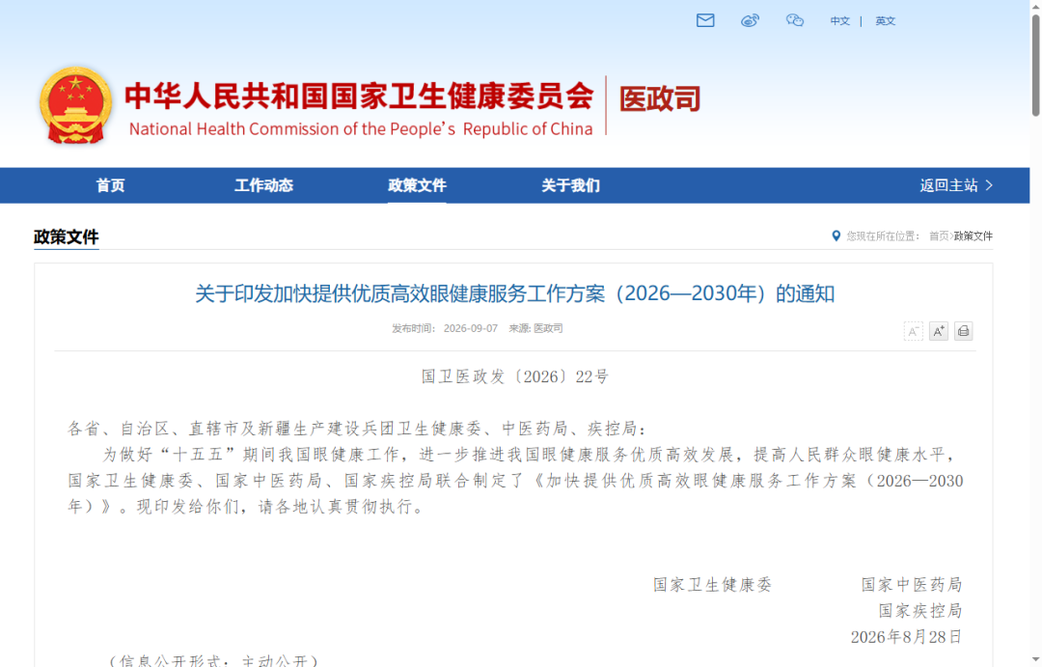Image resolution: width=1042 pixels, height=667 pixels.
Task: Click the date 2026年8月28日
Action: click(x=906, y=637)
